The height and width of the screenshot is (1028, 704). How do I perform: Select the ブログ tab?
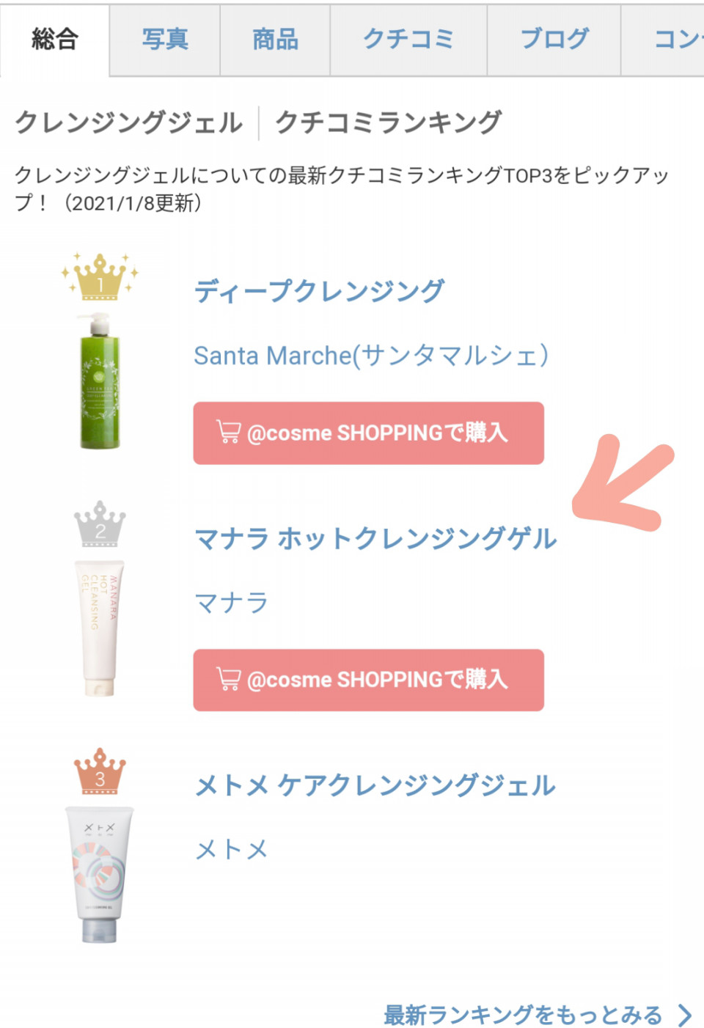(x=554, y=40)
